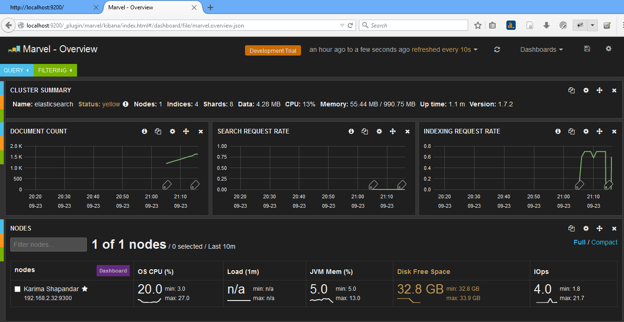Image resolution: width=624 pixels, height=322 pixels.
Task: Tick the Karima Shapandar node checkbox
Action: (17, 289)
